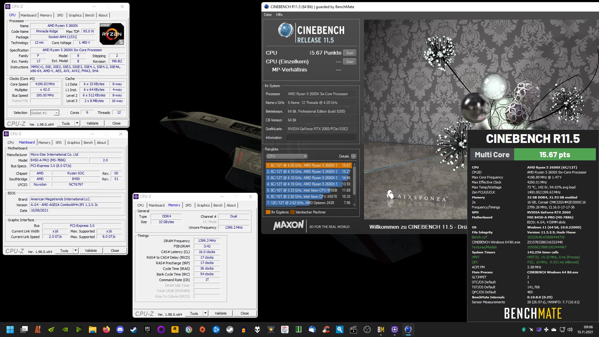599x337 pixels.
Task: Open Origin from the taskbar
Action: pos(202,330)
